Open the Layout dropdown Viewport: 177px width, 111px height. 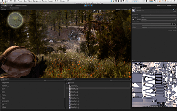click(x=171, y=6)
